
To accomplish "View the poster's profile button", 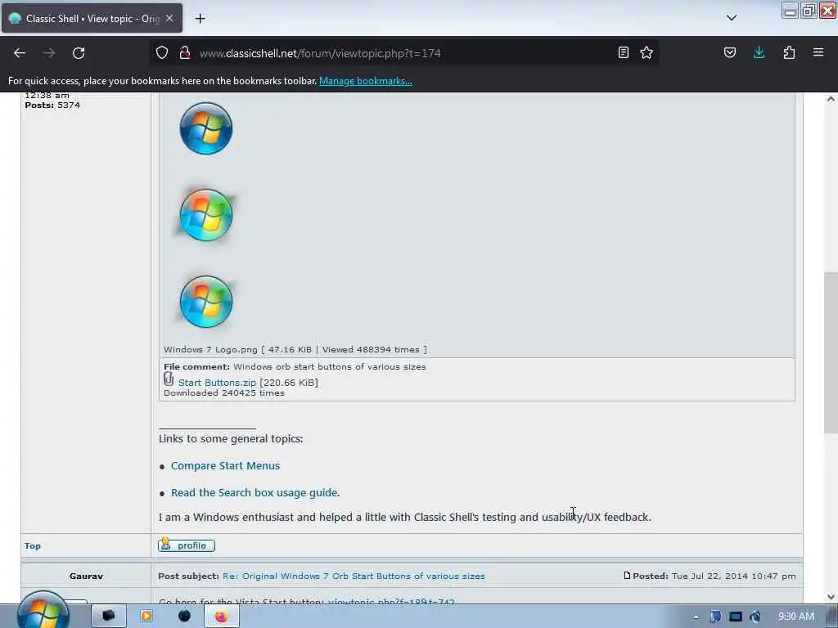I will (187, 545).
